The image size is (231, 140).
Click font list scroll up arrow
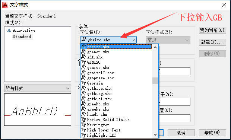pyautogui.click(x=155, y=47)
